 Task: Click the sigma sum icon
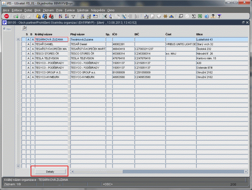[194, 16]
